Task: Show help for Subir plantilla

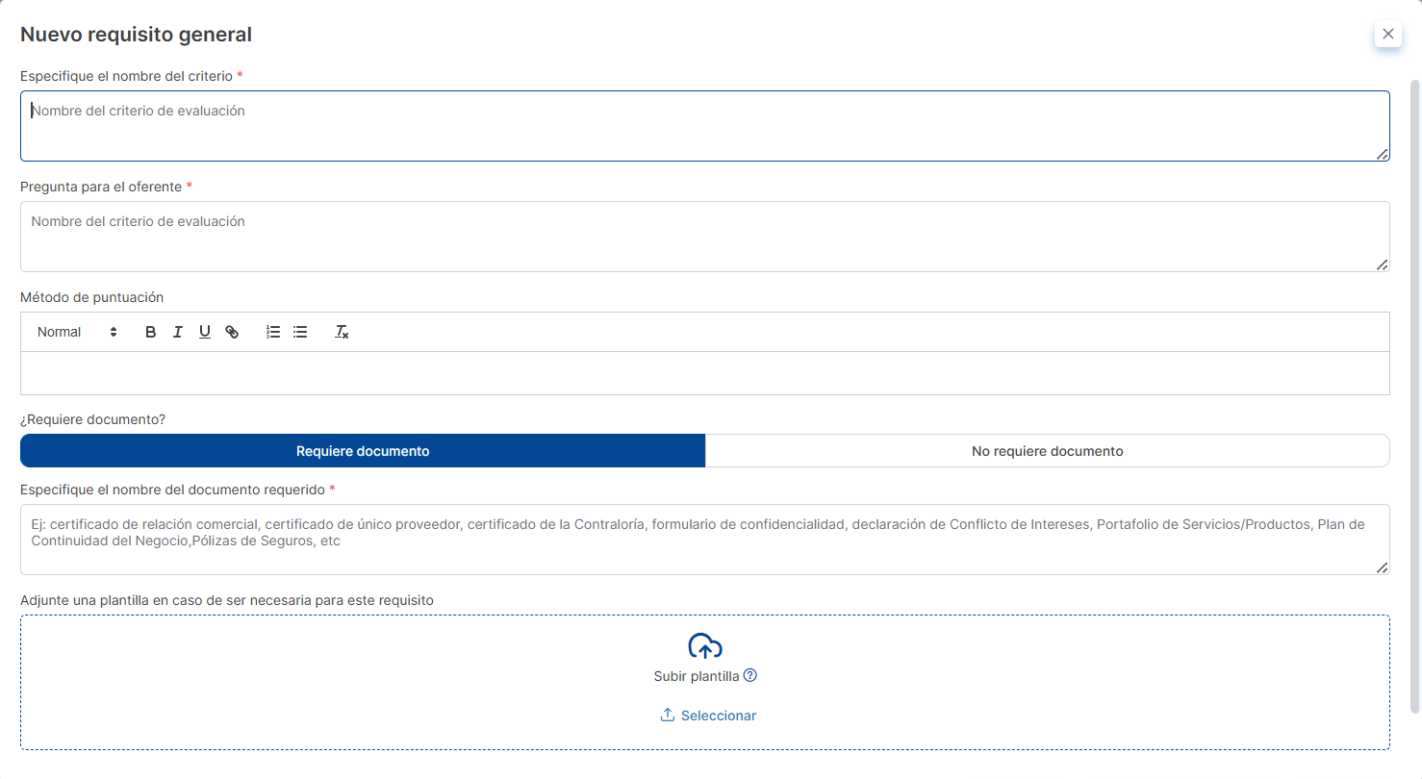Action: point(750,675)
